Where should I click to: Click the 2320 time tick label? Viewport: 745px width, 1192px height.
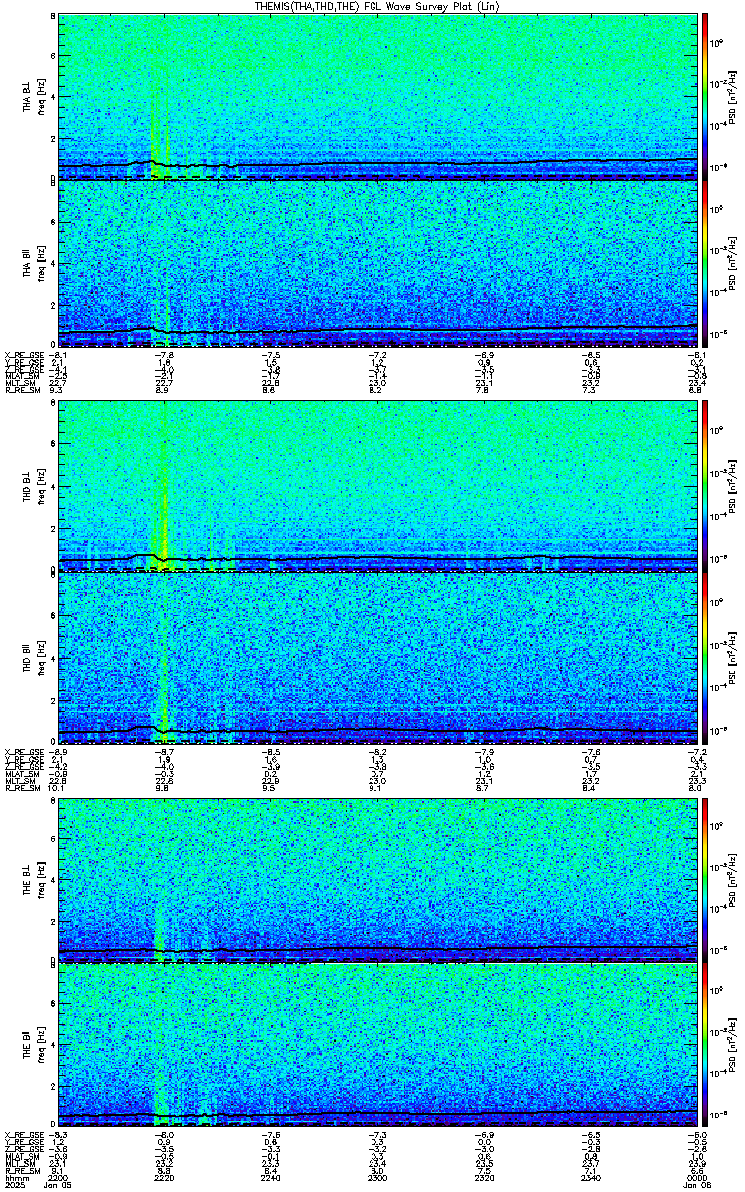pyautogui.click(x=485, y=1177)
